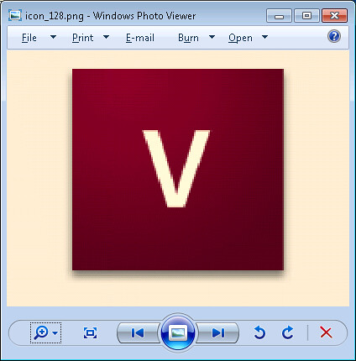The height and width of the screenshot is (361, 356).
Task: Click the icon_128.png window title text
Action: [x=110, y=16]
